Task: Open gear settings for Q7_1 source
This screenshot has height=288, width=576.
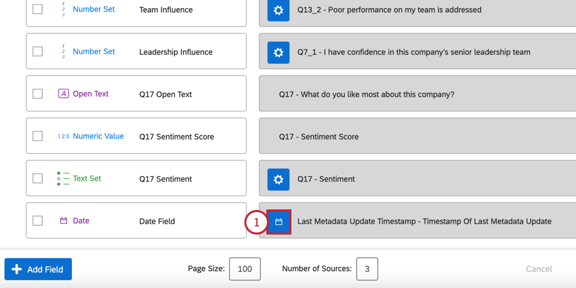Action: [x=278, y=52]
